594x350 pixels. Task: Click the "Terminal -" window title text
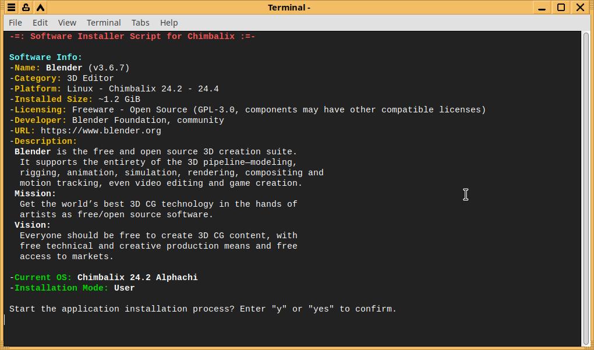pos(289,8)
